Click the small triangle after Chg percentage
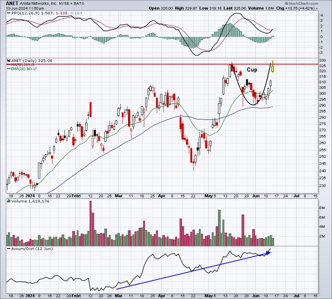The image size is (332, 299). (317, 8)
